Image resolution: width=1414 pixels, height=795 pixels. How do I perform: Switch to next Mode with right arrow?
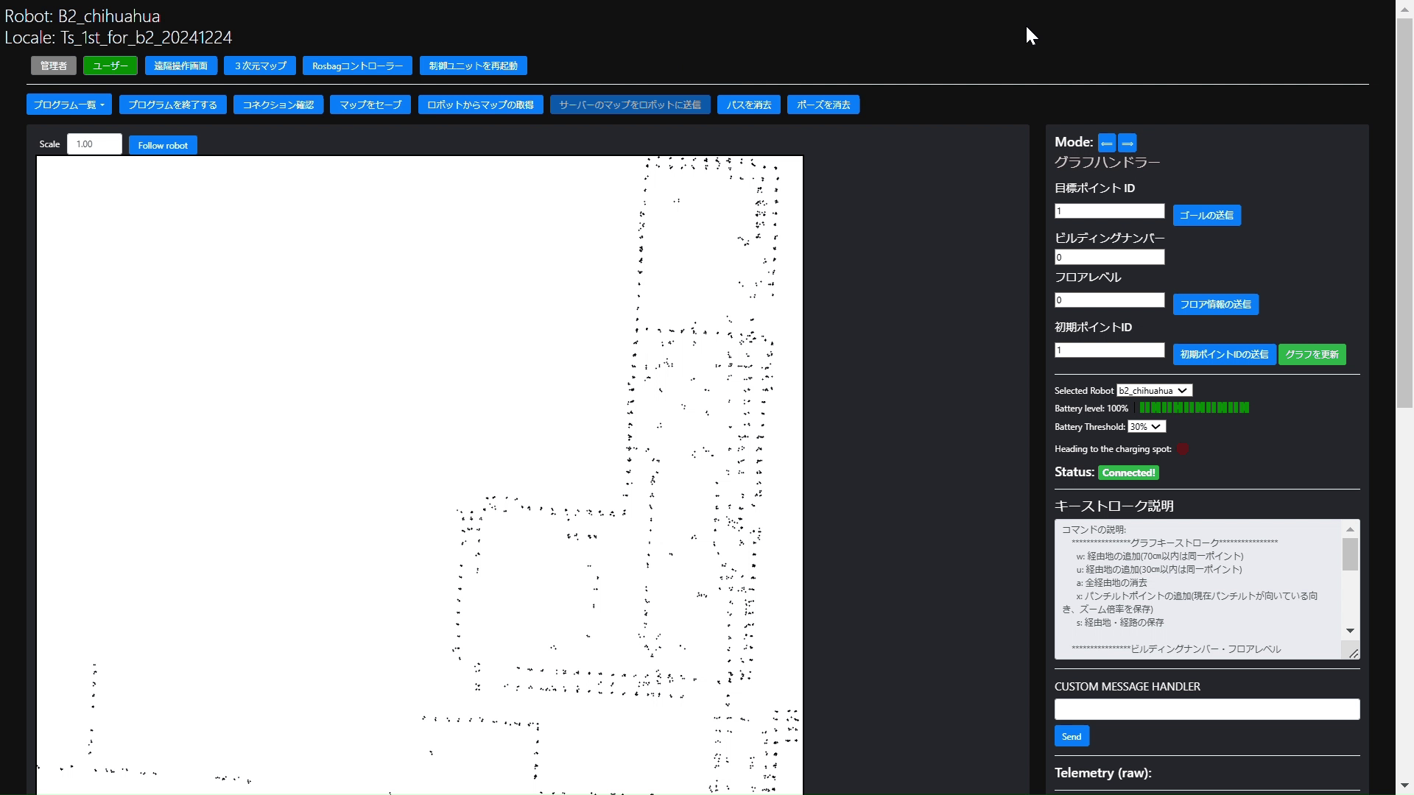point(1128,143)
